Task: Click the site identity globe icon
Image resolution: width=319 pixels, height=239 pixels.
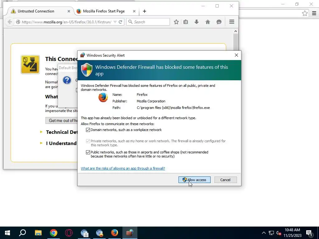Action: (x=18, y=22)
